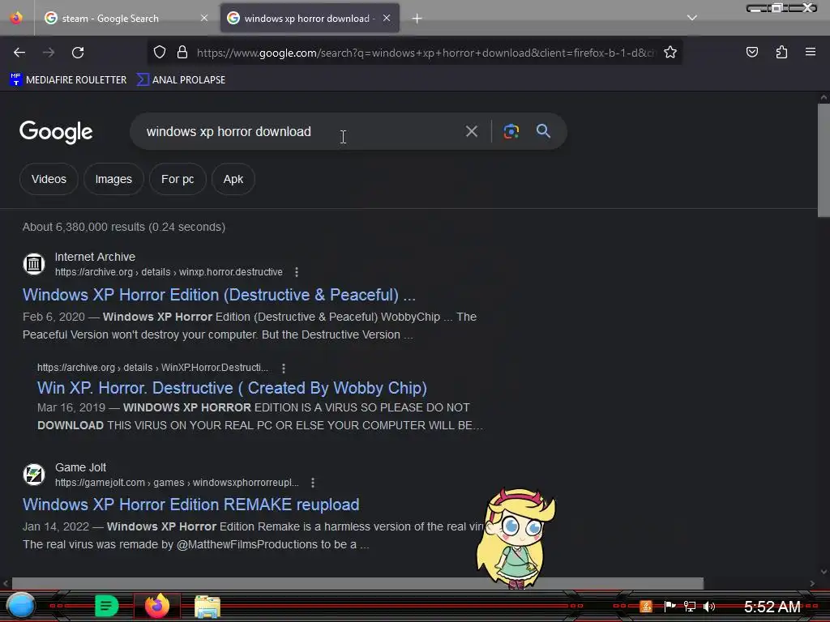Select the Apk filter chip
830x622 pixels.
(233, 179)
